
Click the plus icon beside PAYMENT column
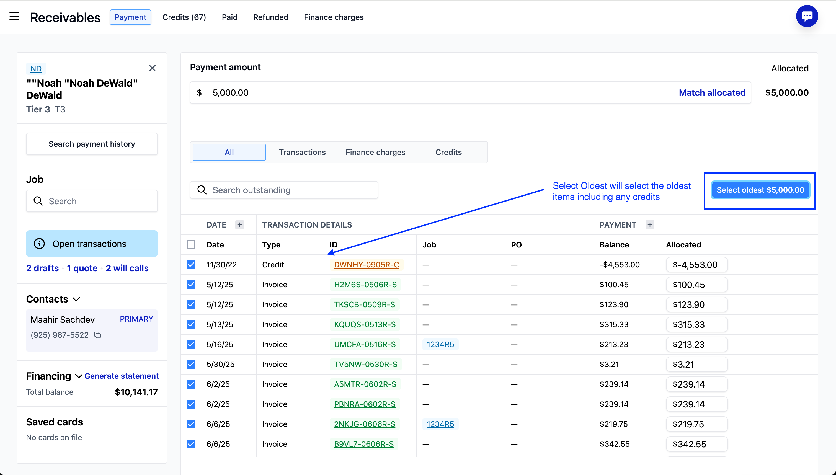click(x=650, y=225)
